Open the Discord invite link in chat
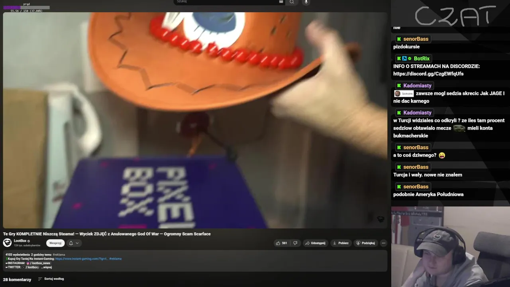 [x=428, y=74]
